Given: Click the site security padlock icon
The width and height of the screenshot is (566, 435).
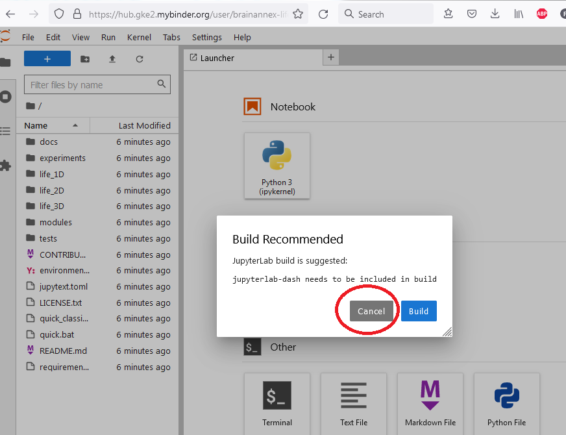Looking at the screenshot, I should point(77,14).
